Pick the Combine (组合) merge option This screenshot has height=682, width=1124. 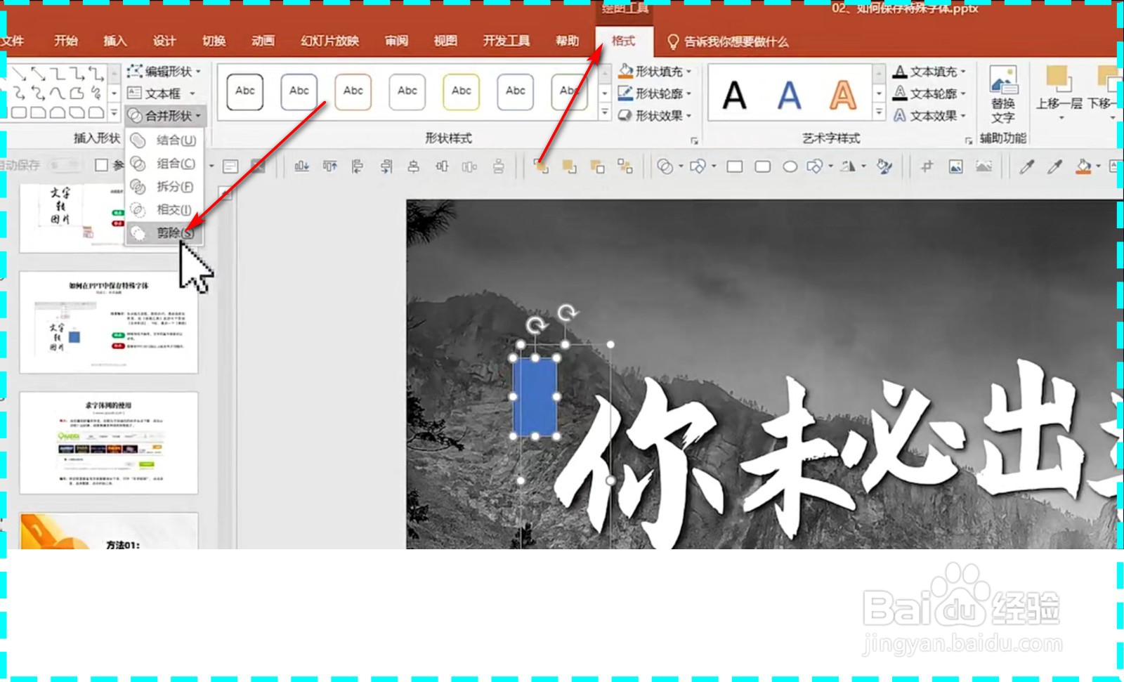click(164, 164)
